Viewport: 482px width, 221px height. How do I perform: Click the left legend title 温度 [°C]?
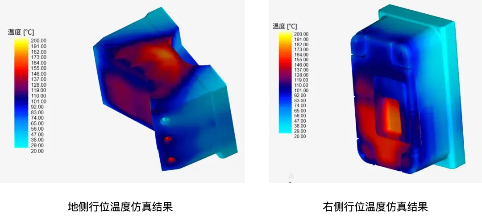[x=21, y=32]
